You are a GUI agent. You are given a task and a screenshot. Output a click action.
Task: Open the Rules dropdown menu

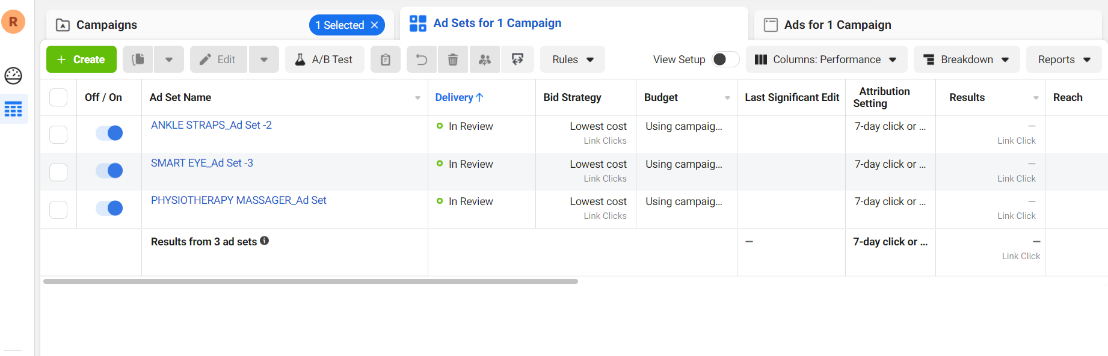[573, 60]
